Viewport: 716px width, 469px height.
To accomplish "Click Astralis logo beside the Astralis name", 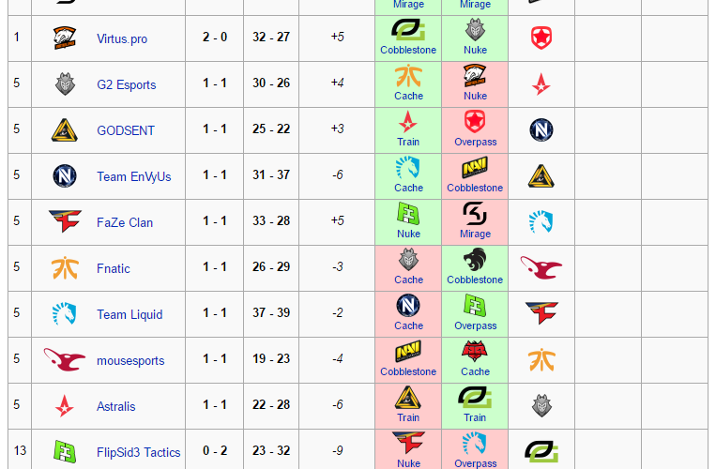I will pos(65,406).
